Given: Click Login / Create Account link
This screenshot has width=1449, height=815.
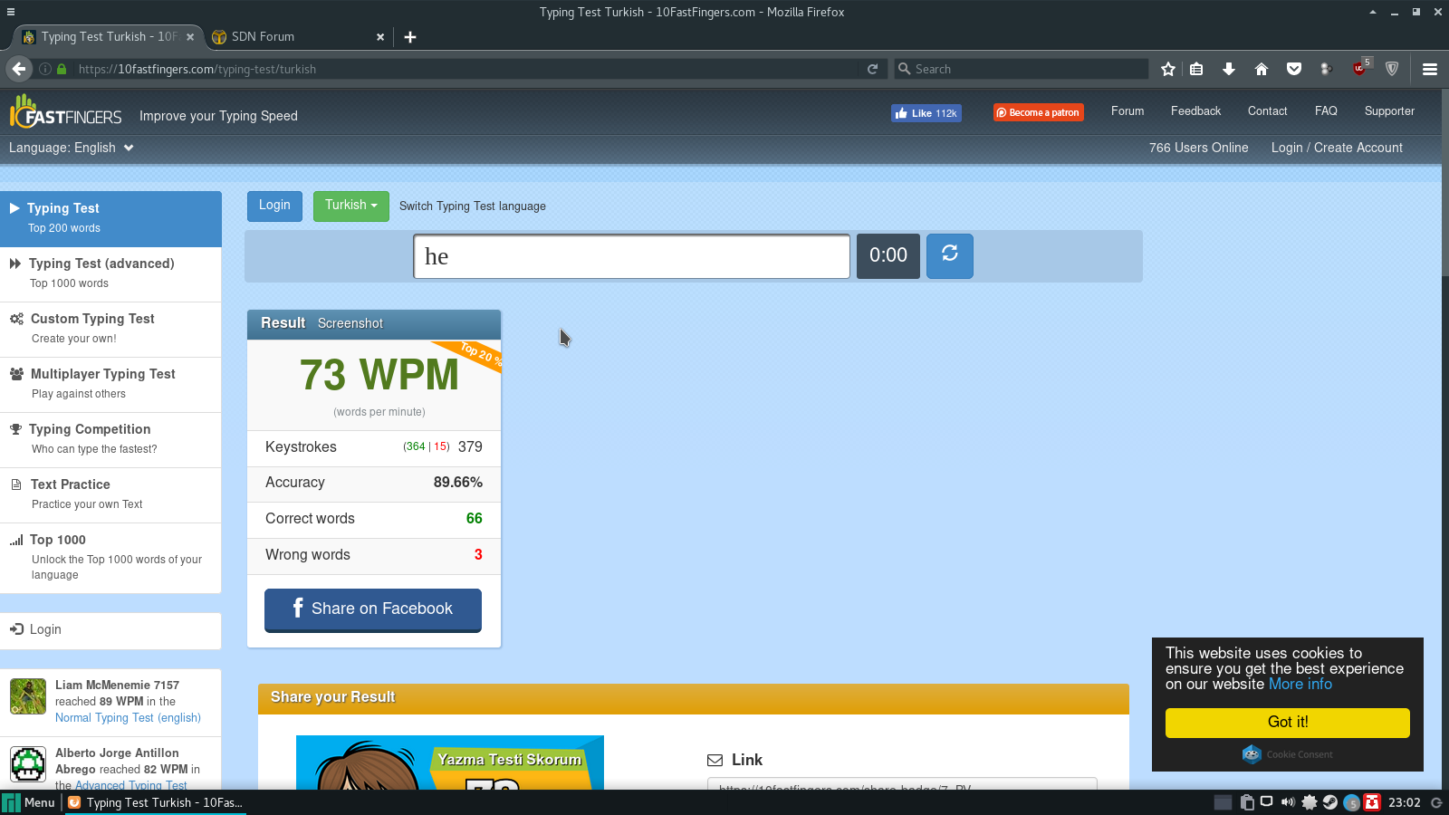Looking at the screenshot, I should point(1337,148).
